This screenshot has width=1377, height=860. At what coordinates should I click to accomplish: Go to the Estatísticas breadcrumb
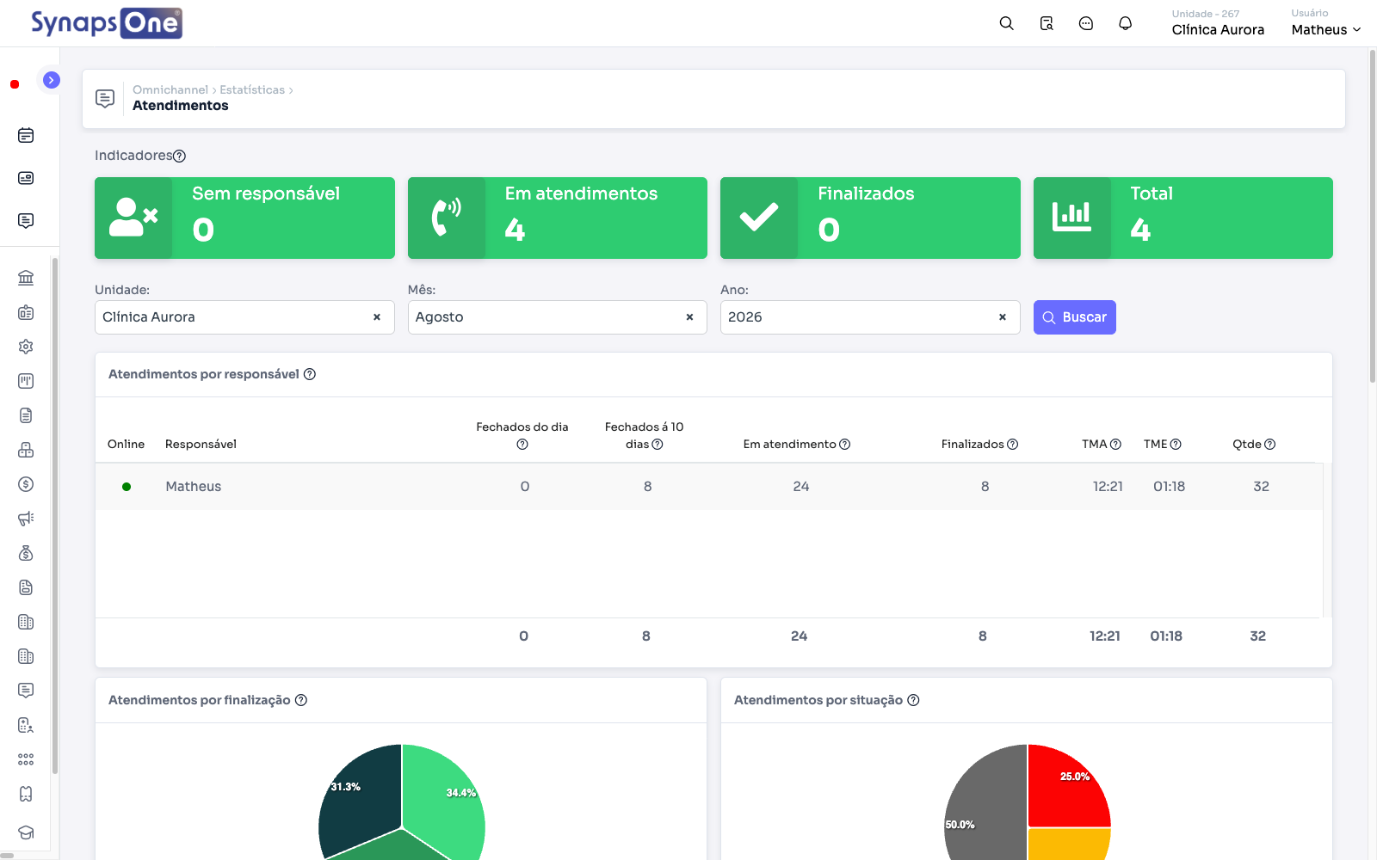[x=252, y=89]
